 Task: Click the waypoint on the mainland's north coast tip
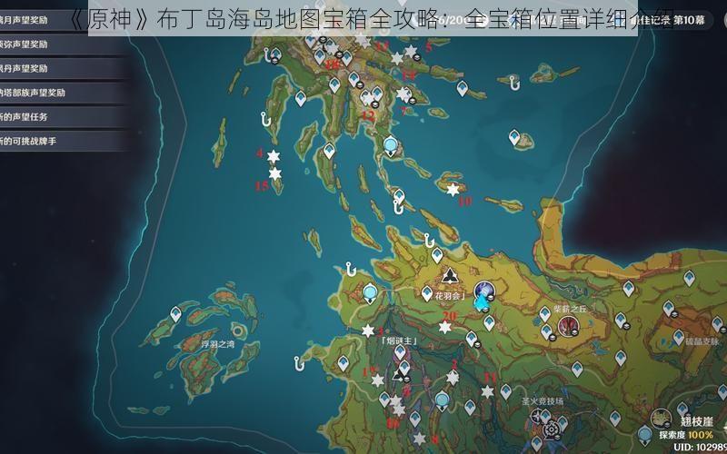click(437, 255)
